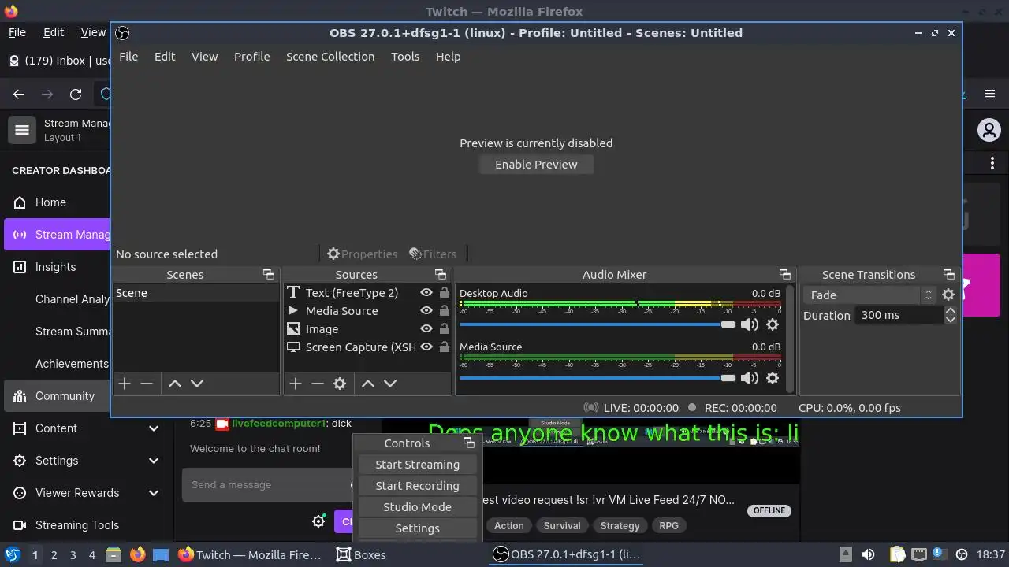Remove selected source with minus icon

318,384
